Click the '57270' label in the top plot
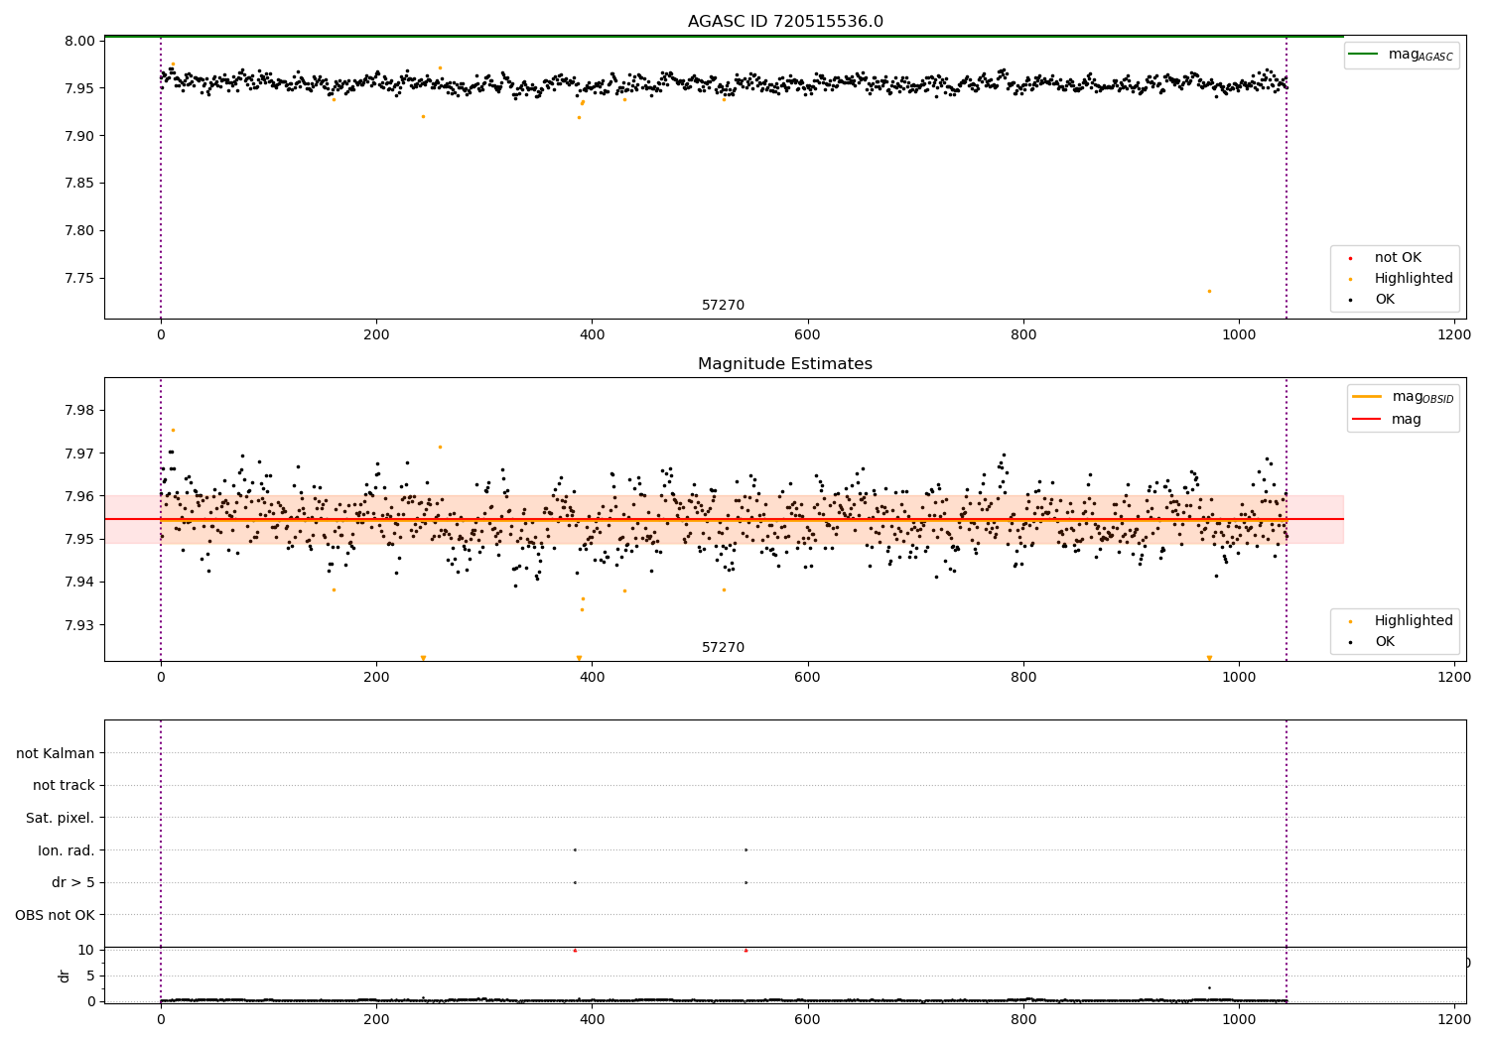The width and height of the screenshot is (1489, 1042). (x=723, y=306)
